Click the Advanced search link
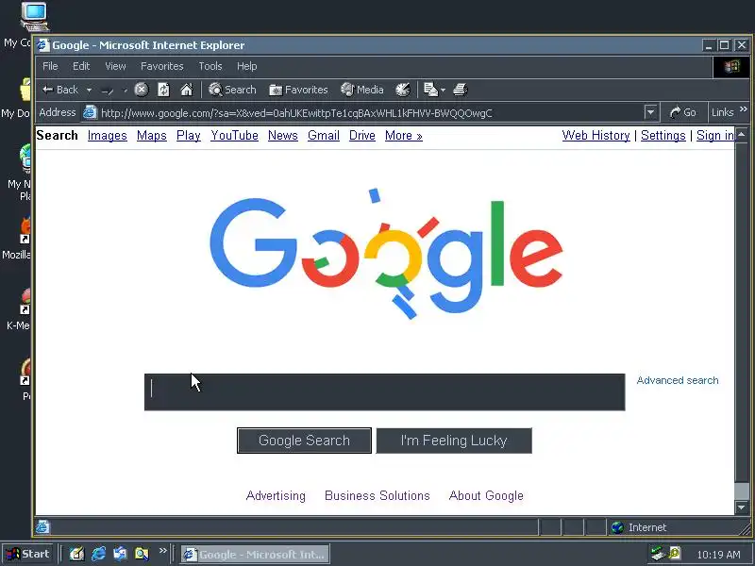755x566 pixels. point(678,380)
